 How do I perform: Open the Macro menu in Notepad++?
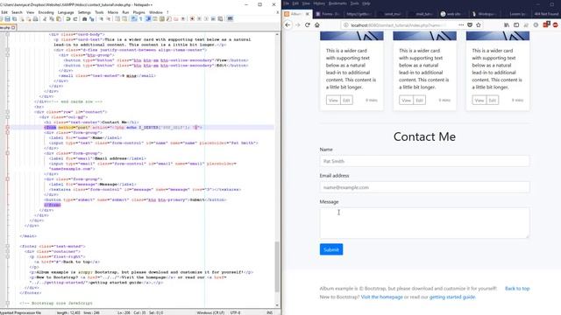point(113,12)
